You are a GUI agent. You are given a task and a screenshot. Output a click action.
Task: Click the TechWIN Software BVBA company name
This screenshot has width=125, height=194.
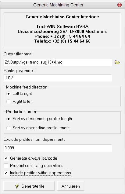pos(62,26)
